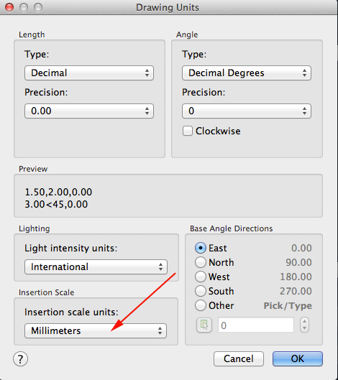The width and height of the screenshot is (338, 380).
Task: Click the pick angle icon button
Action: pos(204,325)
